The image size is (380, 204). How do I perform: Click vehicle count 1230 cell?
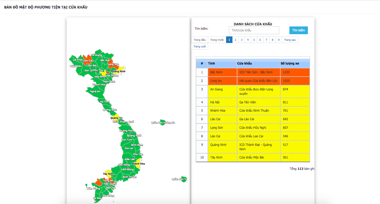[x=295, y=72]
